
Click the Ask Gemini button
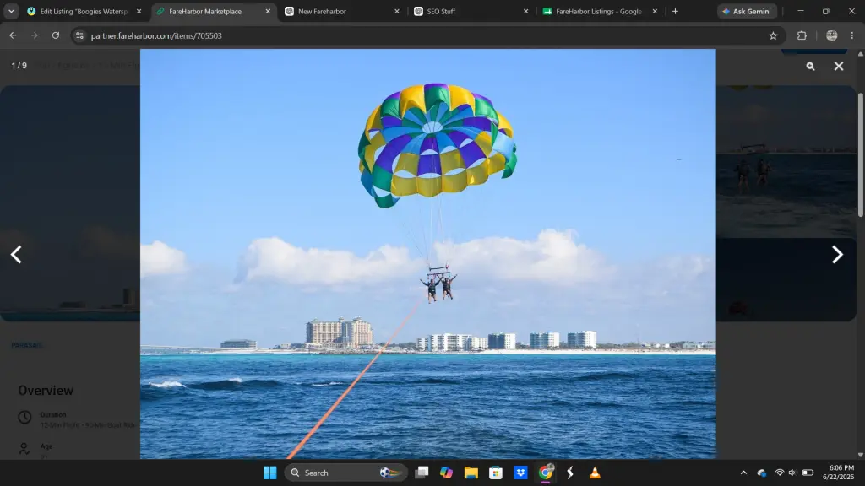(747, 11)
